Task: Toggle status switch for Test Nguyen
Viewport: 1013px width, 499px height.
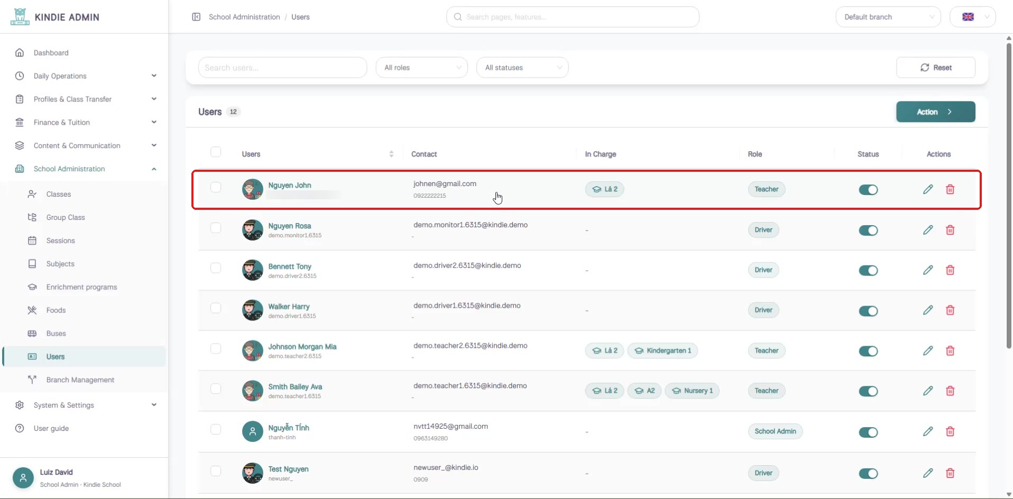Action: pyautogui.click(x=868, y=474)
